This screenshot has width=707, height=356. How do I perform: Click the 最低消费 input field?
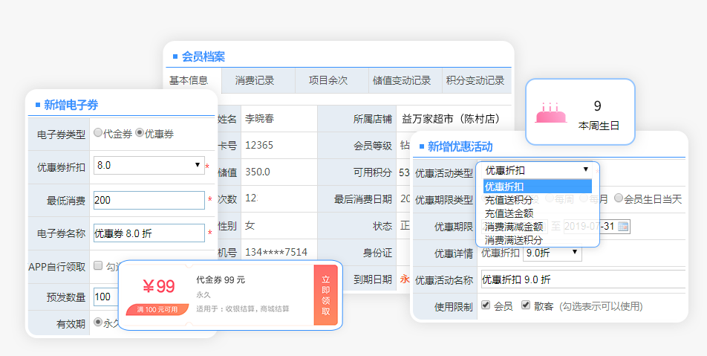(149, 201)
